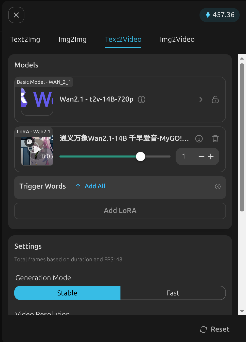Click the Wan2.1 - t2v-14B-720p model name
The width and height of the screenshot is (246, 342).
97,99
